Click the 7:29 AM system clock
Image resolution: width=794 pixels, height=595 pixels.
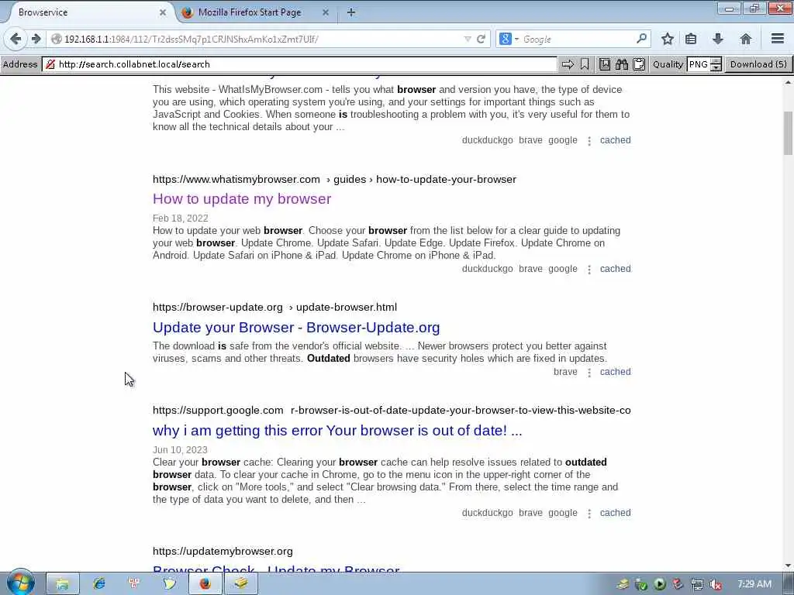[x=754, y=584]
